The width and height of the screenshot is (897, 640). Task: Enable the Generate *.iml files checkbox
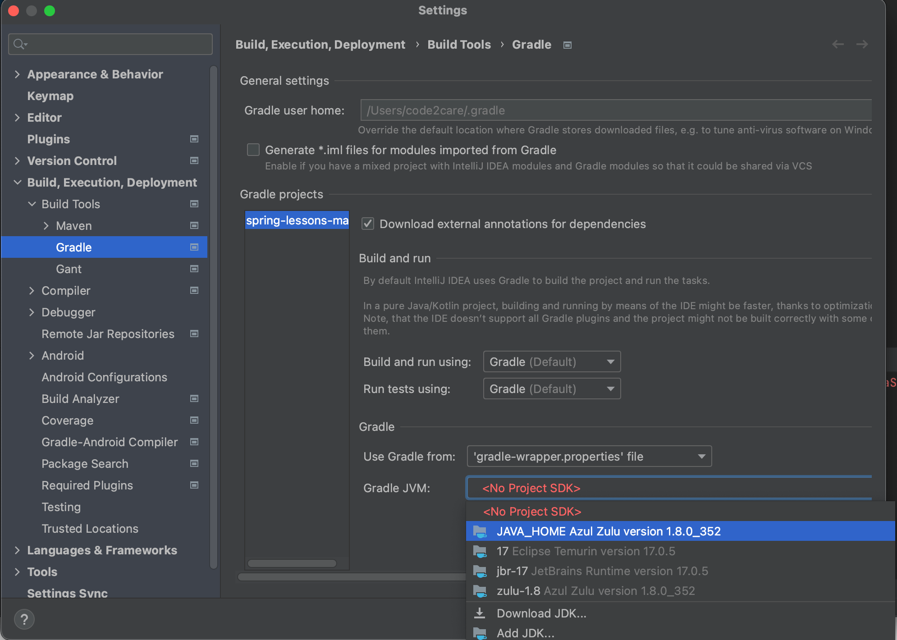253,150
